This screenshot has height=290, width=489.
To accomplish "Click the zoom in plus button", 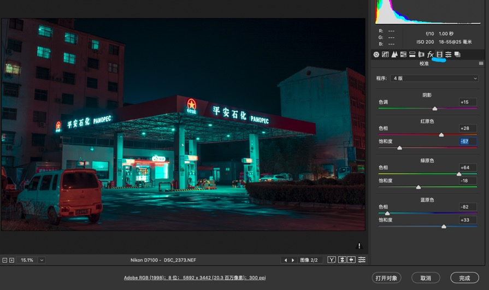I will (x=12, y=260).
